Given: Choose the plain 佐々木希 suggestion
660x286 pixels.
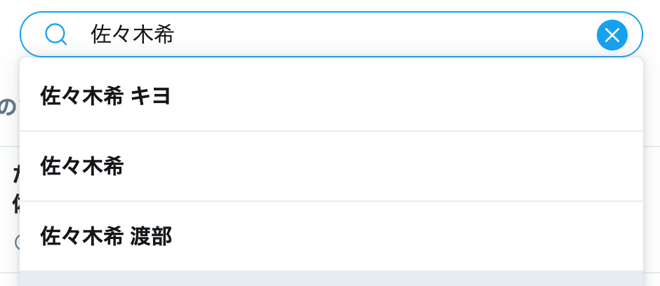Looking at the screenshot, I should [82, 166].
